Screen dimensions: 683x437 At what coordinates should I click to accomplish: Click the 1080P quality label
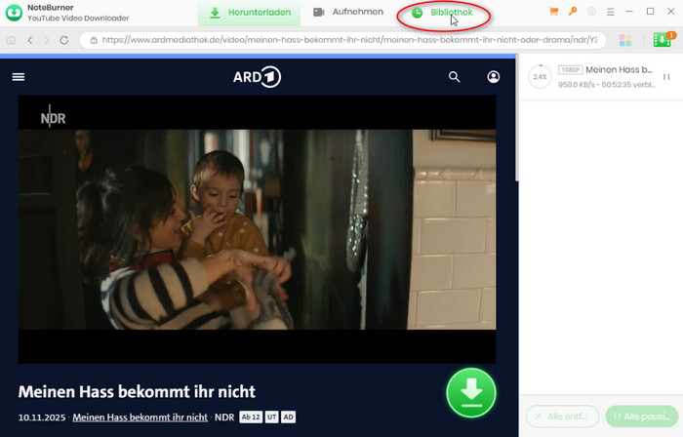tap(570, 69)
